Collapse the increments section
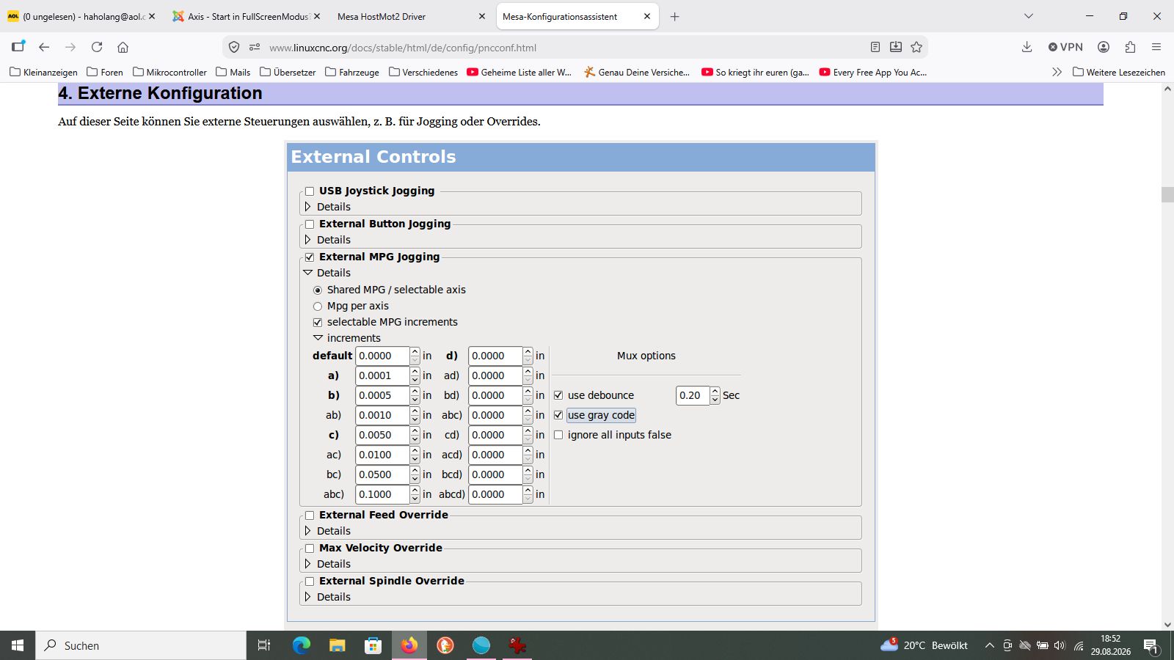This screenshot has height=660, width=1174. (x=318, y=338)
